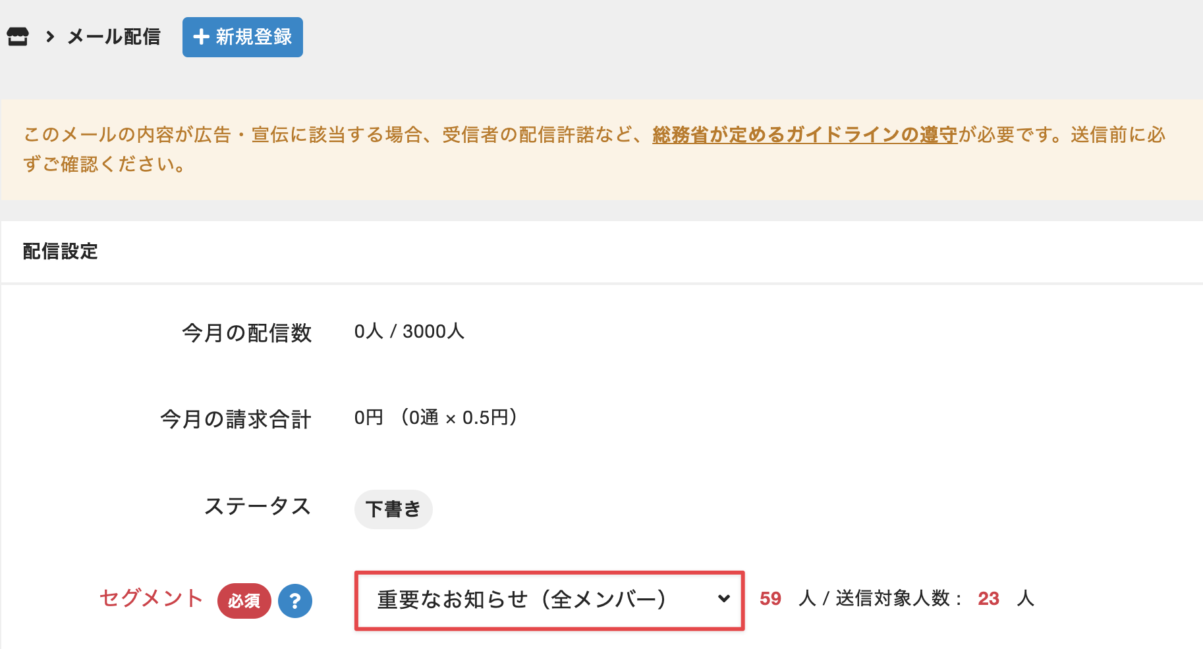The height and width of the screenshot is (649, 1203).
Task: Open the メール配信 breadcrumb
Action: click(x=114, y=37)
